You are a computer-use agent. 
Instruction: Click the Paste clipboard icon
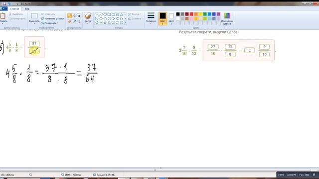pyautogui.click(x=3, y=16)
